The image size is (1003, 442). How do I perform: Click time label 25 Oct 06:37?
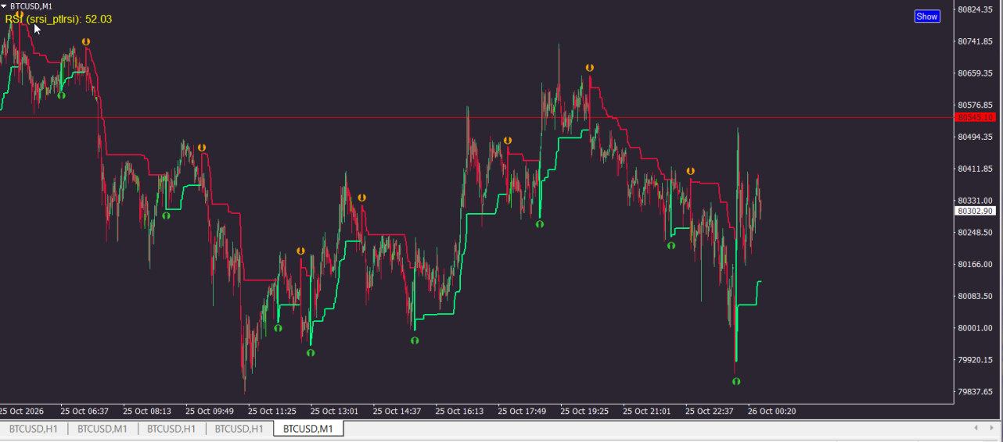(84, 411)
